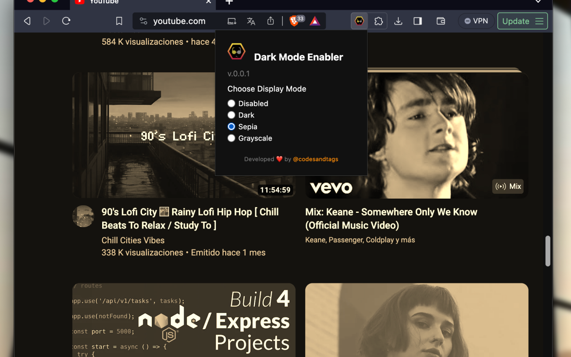The width and height of the screenshot is (571, 357).
Task: Open site settings icon beside youtube.com
Action: (143, 21)
